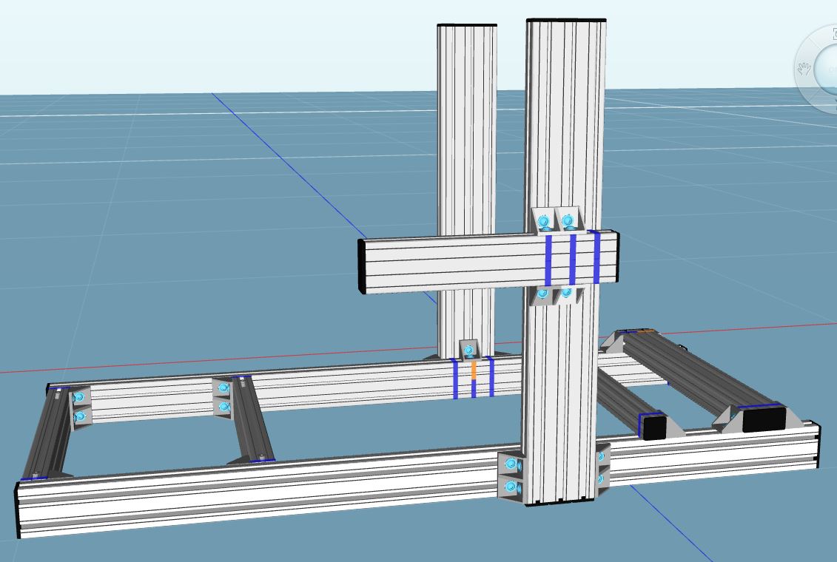
Task: Pick the large black end cap on right
Action: coord(764,418)
